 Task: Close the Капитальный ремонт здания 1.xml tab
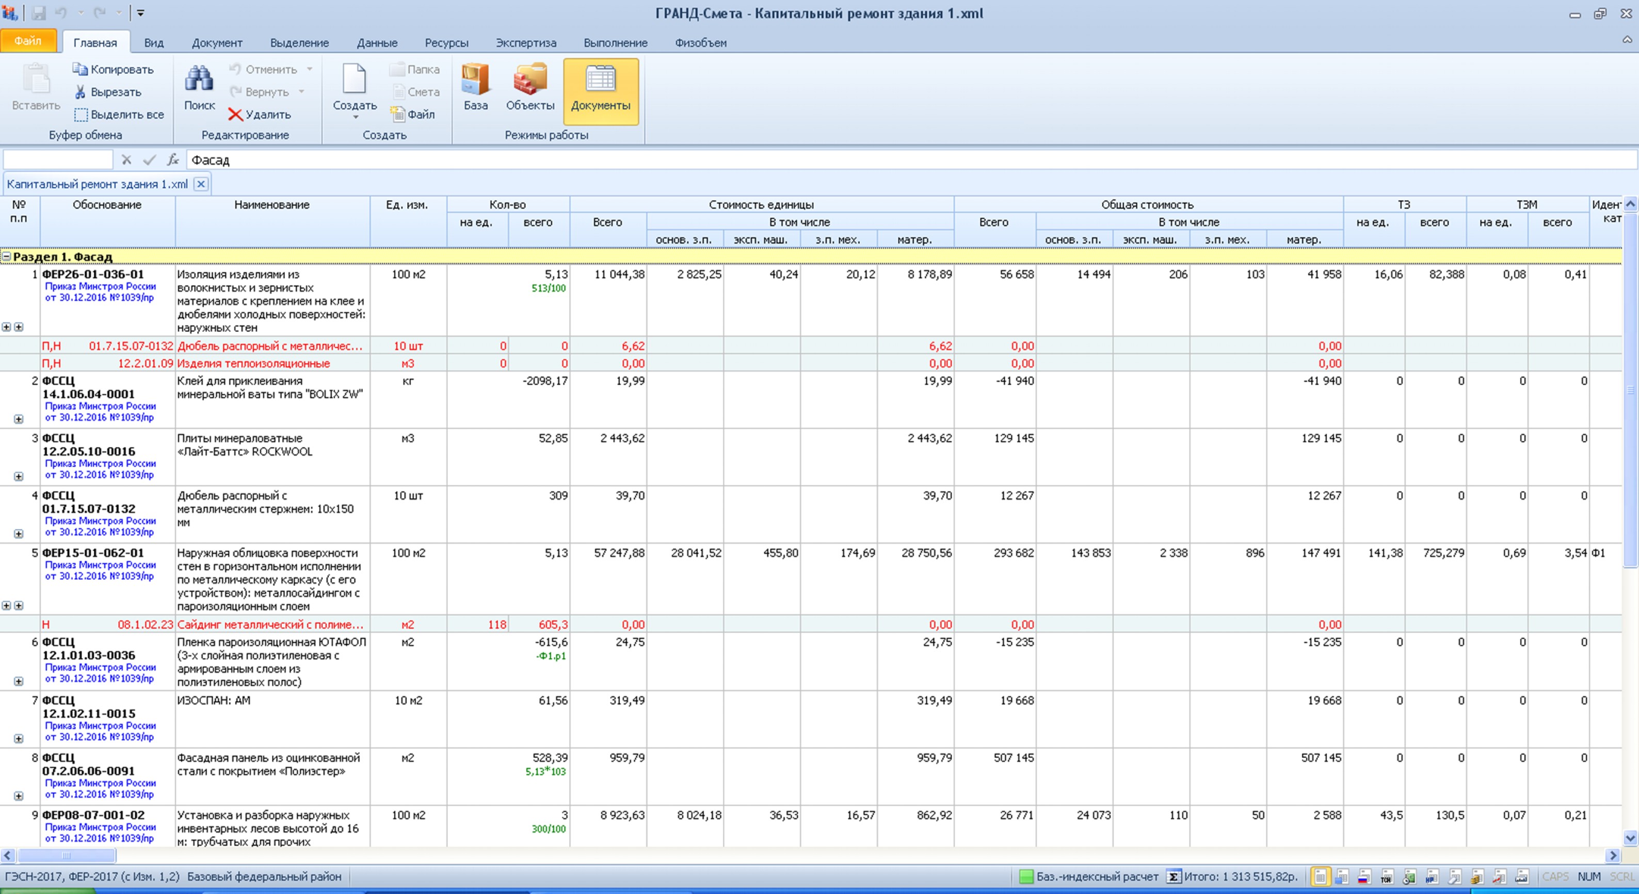(201, 184)
